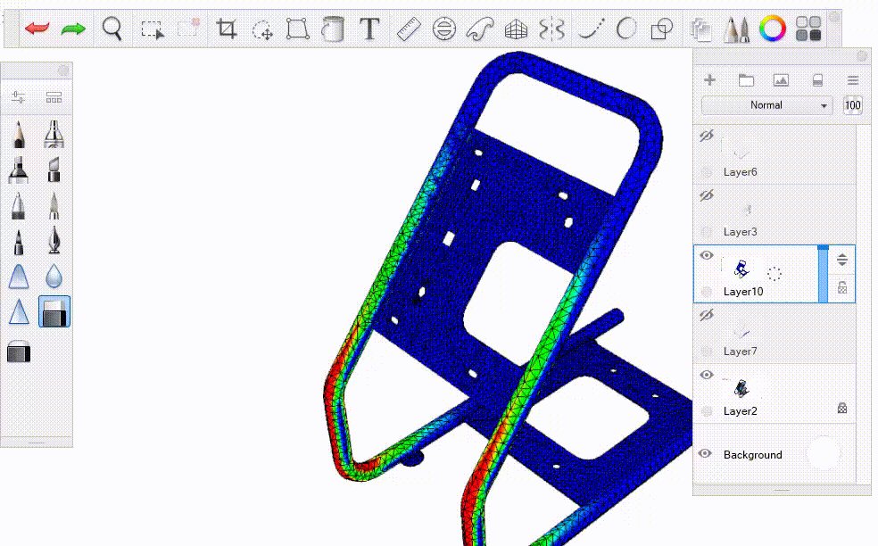Screen dimensions: 878x546
Task: Show hidden Layer3
Action: pos(707,195)
